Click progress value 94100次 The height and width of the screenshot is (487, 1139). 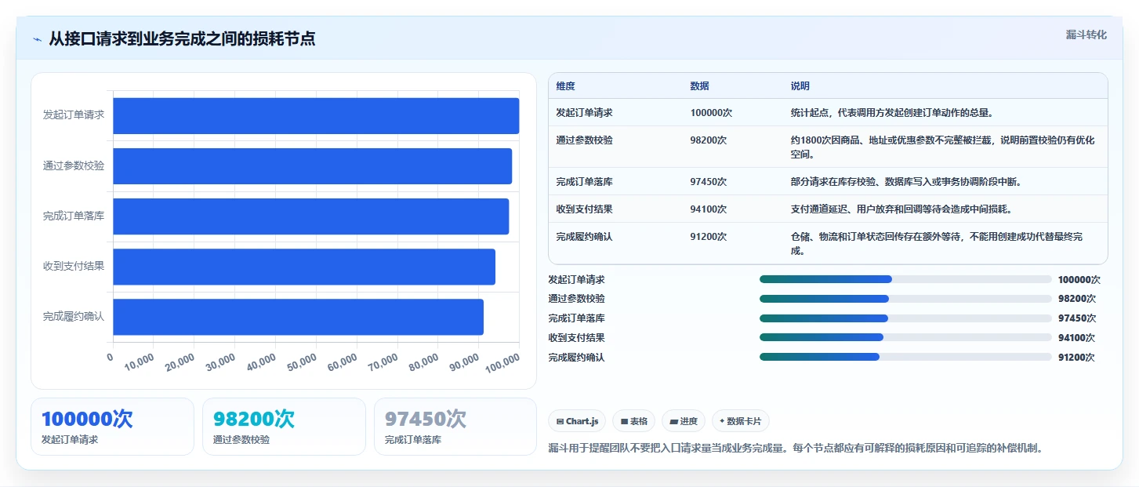pyautogui.click(x=1076, y=338)
